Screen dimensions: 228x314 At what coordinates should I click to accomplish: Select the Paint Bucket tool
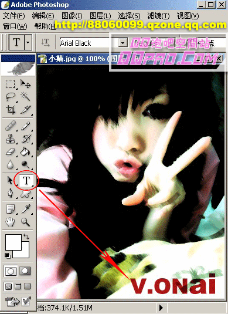26,151
